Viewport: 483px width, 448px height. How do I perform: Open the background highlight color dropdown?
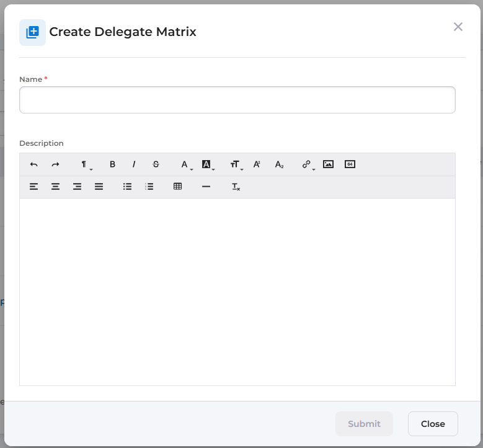point(208,164)
